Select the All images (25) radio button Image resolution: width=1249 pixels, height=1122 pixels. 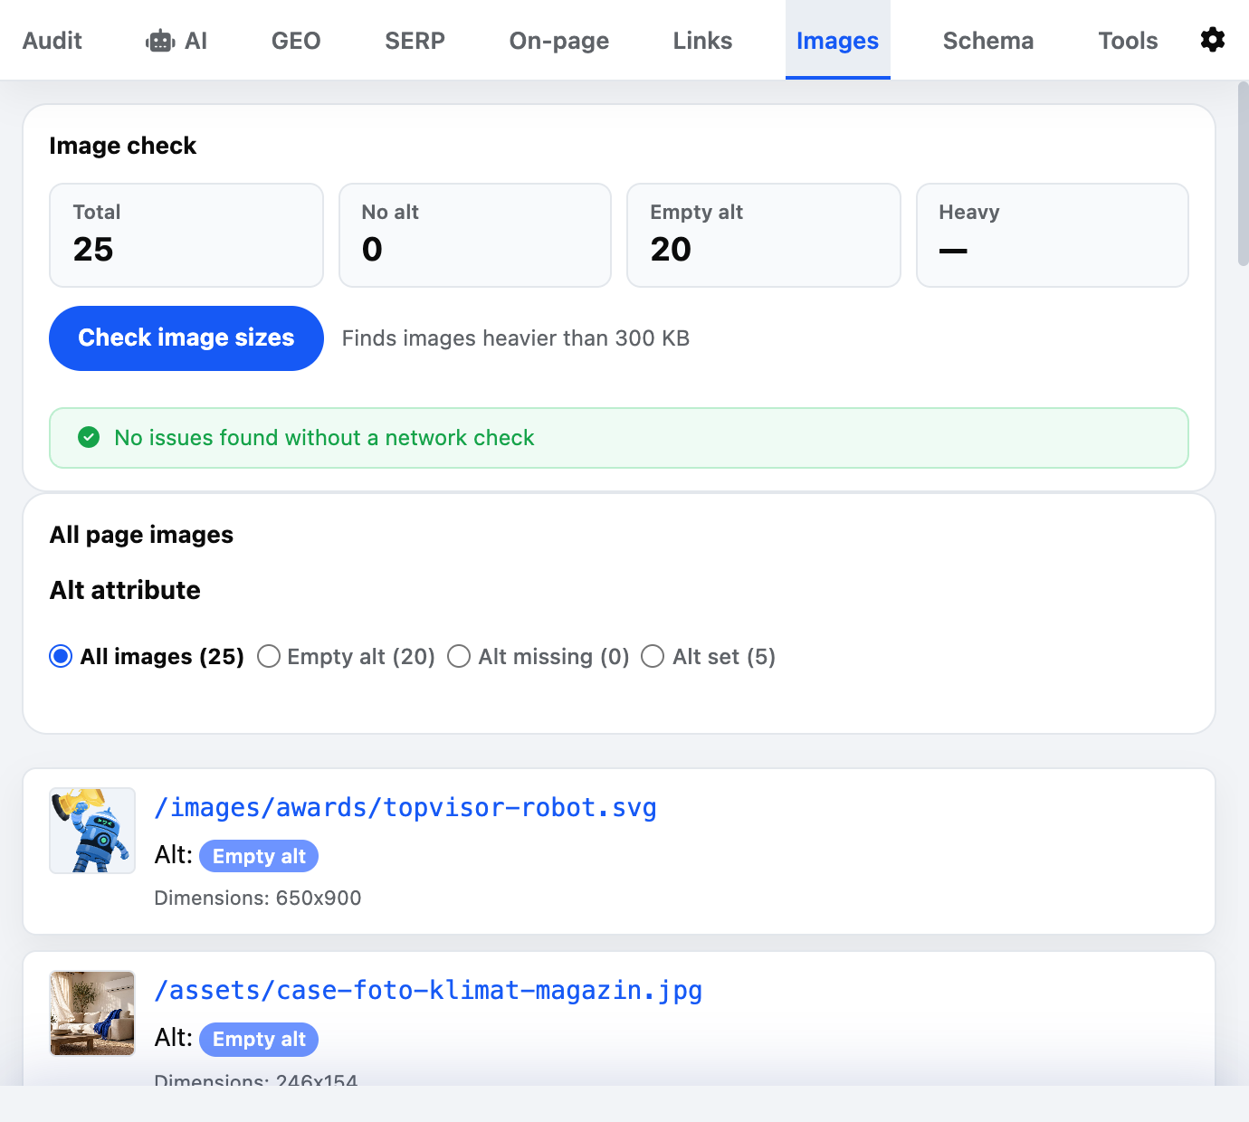point(61,656)
